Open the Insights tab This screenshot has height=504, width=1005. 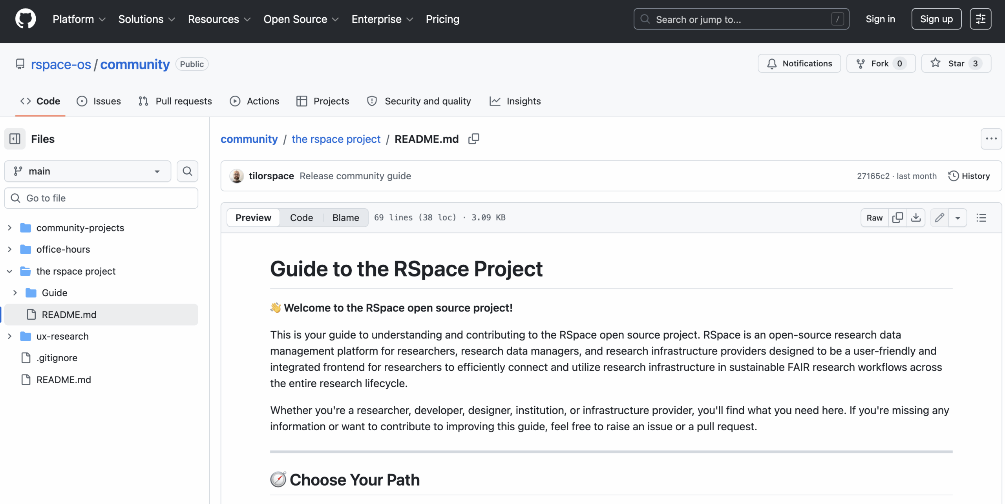tap(515, 101)
